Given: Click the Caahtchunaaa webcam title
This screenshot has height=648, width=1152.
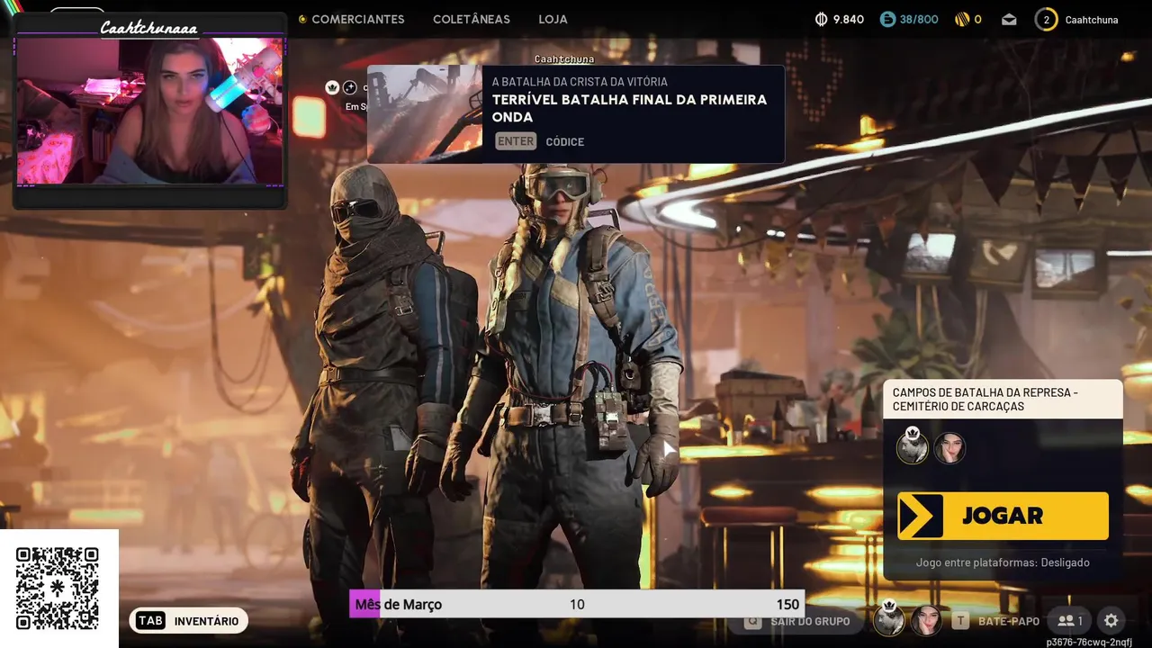Looking at the screenshot, I should point(148,28).
